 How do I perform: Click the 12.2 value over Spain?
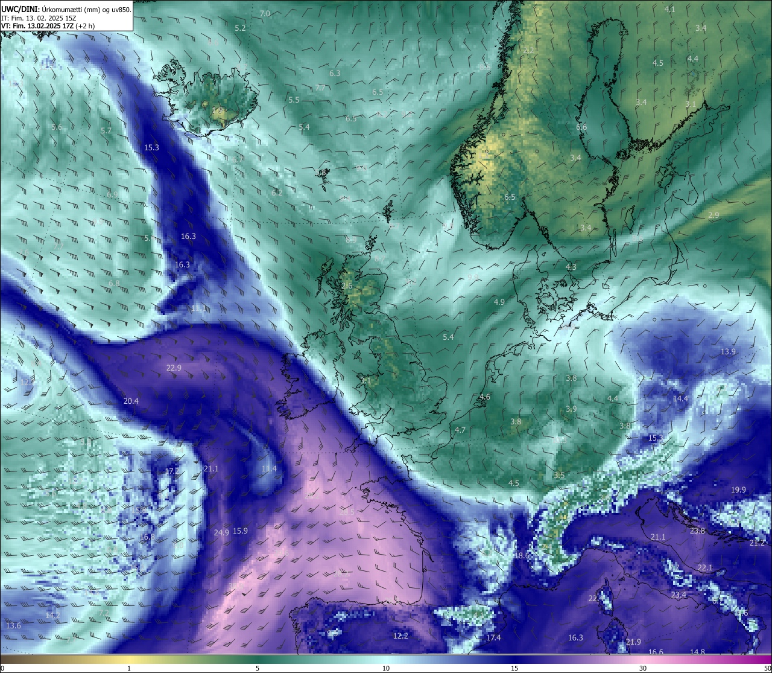click(x=400, y=636)
